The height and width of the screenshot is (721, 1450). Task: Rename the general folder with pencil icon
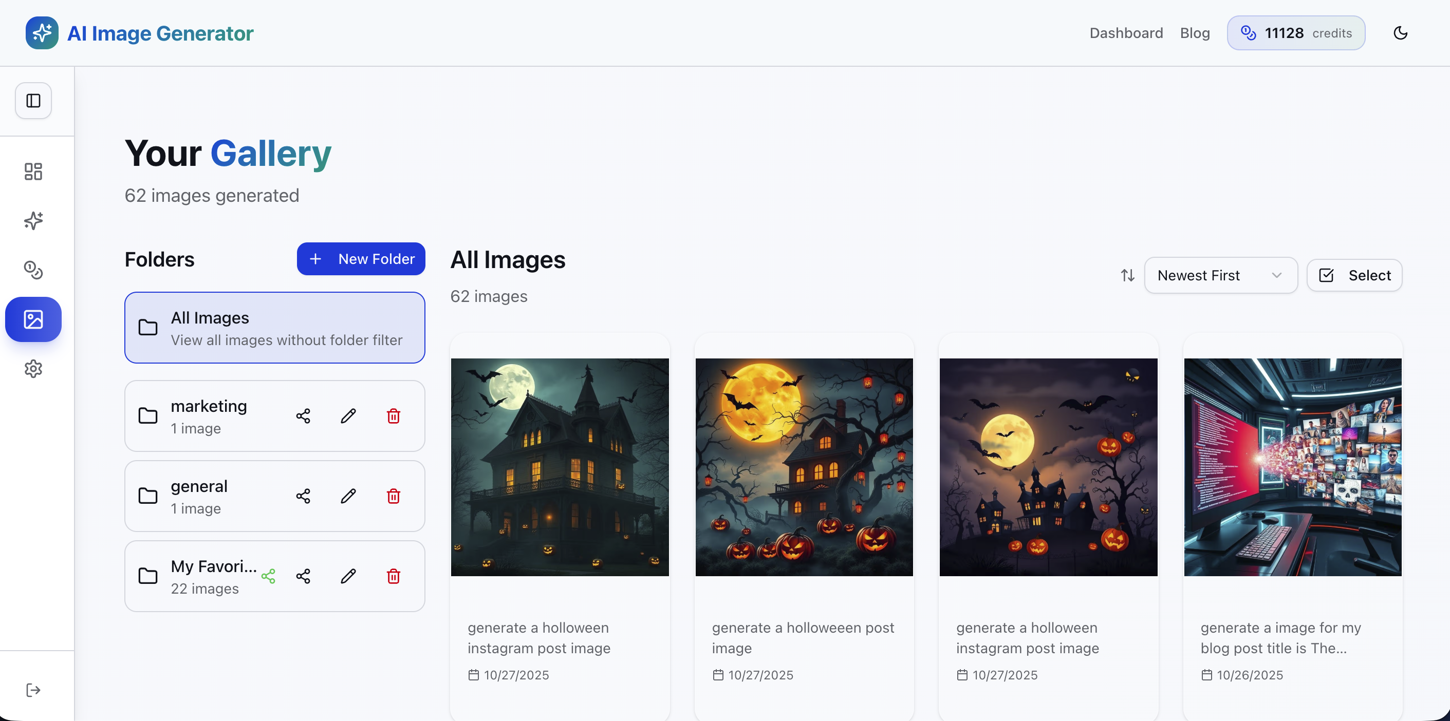(348, 496)
